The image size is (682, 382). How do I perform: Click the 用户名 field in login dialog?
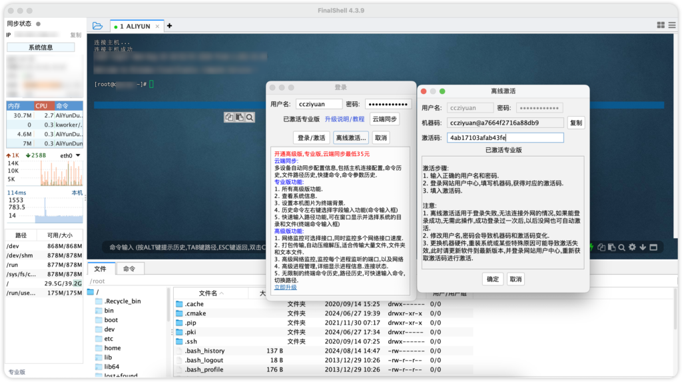click(x=319, y=104)
